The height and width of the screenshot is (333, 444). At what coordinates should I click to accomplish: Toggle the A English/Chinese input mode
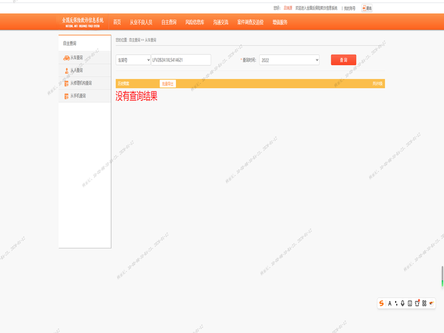(x=390, y=303)
